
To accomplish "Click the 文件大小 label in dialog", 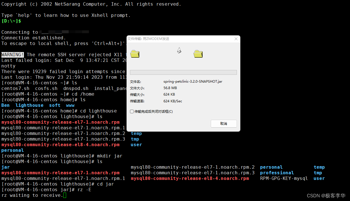I will click(137, 88).
